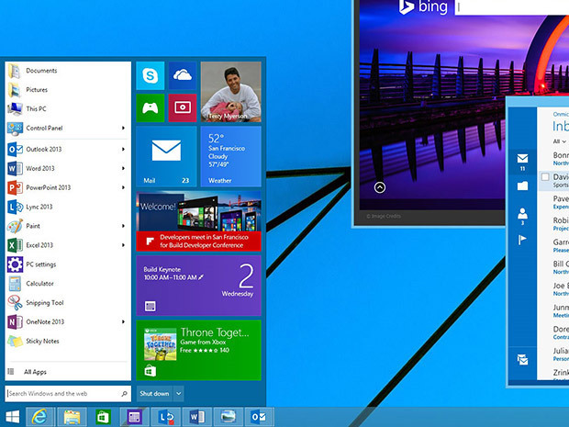Click the Store icon on Throne Together tile
The image size is (569, 427).
pos(151,371)
